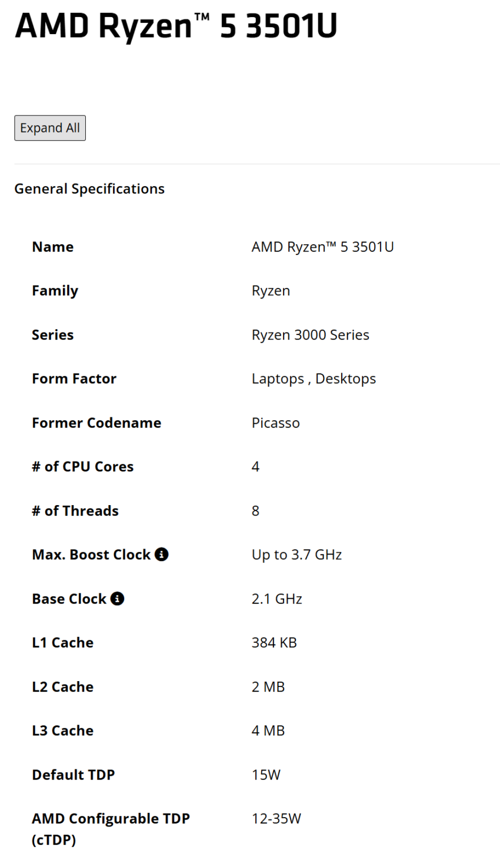500x863 pixels.
Task: Select the Picasso codename value
Action: point(276,423)
